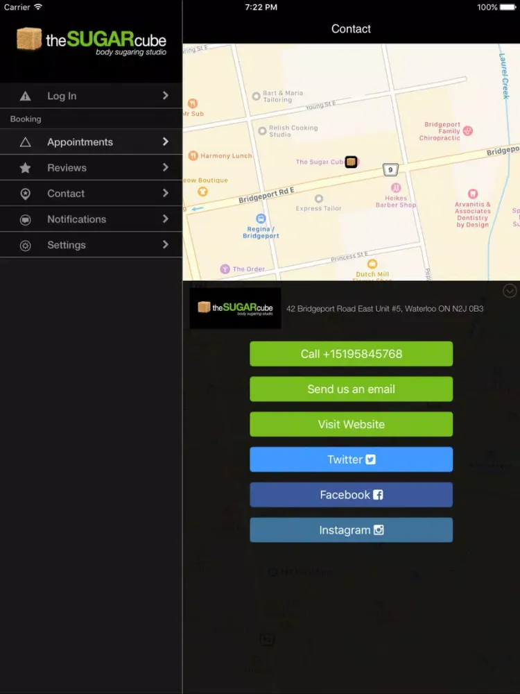Select the Log In menu item
The height and width of the screenshot is (694, 520).
point(91,96)
